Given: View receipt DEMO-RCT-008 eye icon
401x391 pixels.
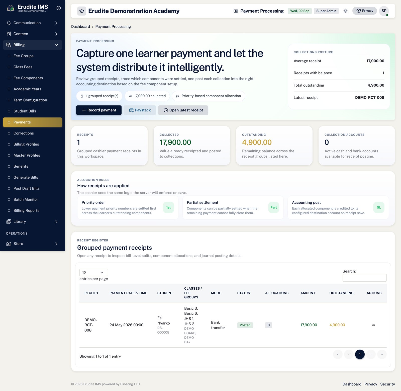Looking at the screenshot, I should (x=373, y=325).
